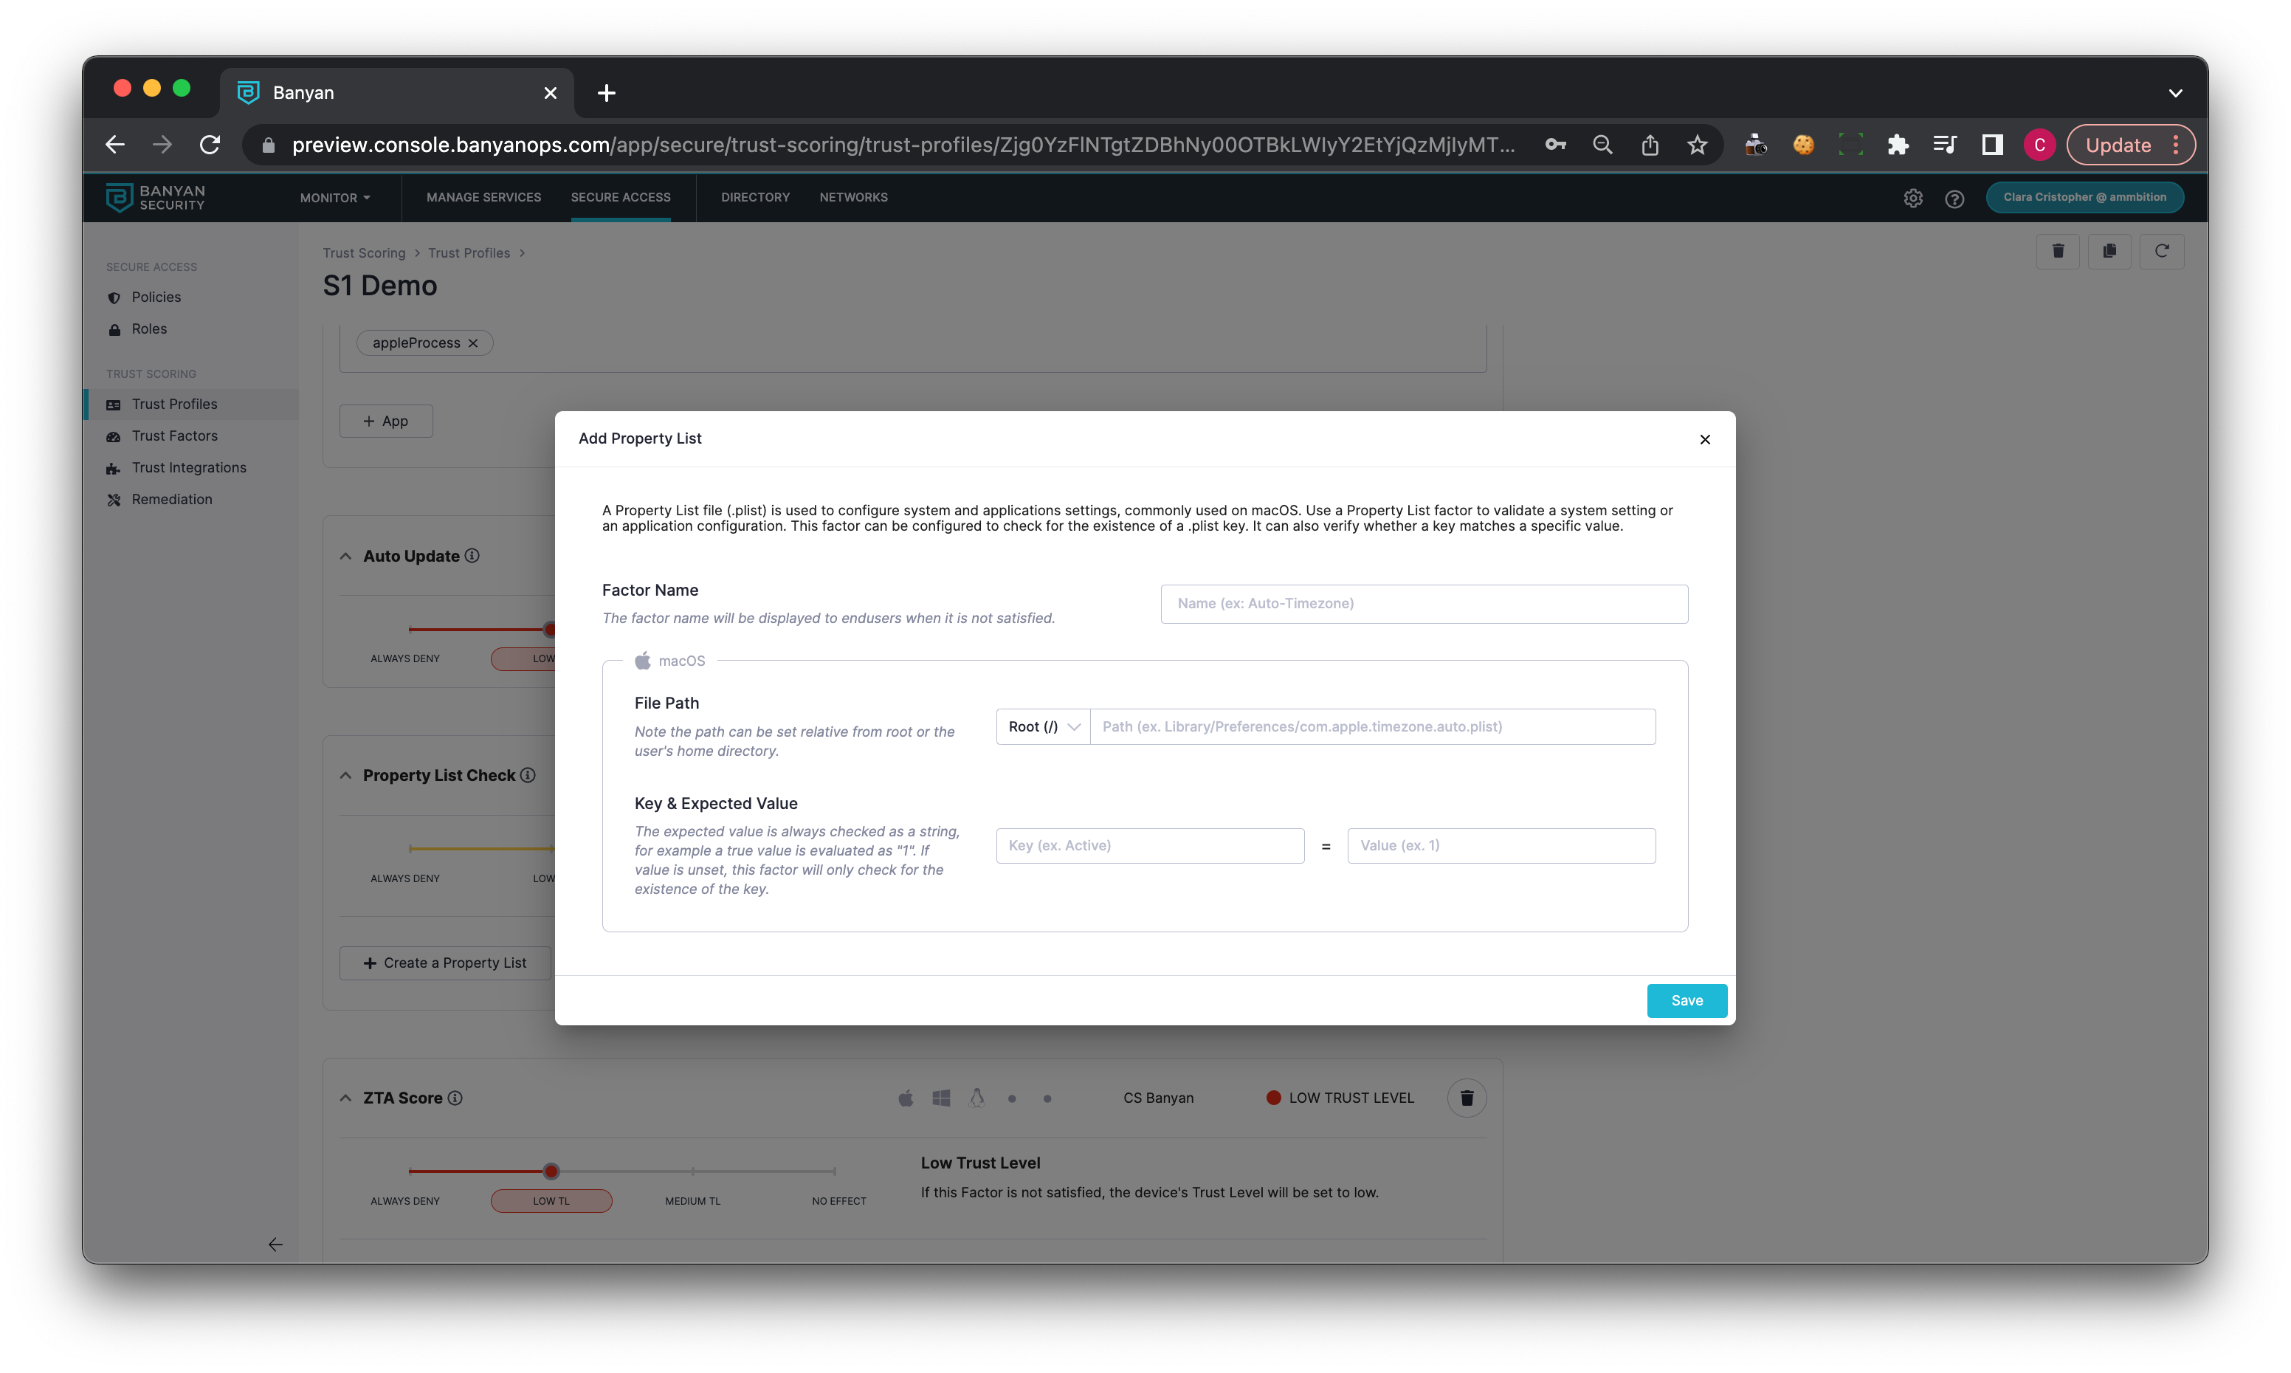Screen dimensions: 2291x1373
Task: Click the duplicate profile copy icon
Action: point(2109,251)
